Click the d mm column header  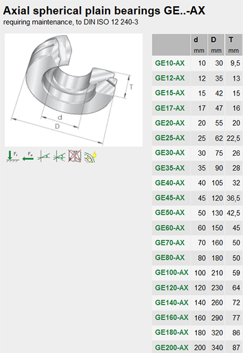[199, 45]
